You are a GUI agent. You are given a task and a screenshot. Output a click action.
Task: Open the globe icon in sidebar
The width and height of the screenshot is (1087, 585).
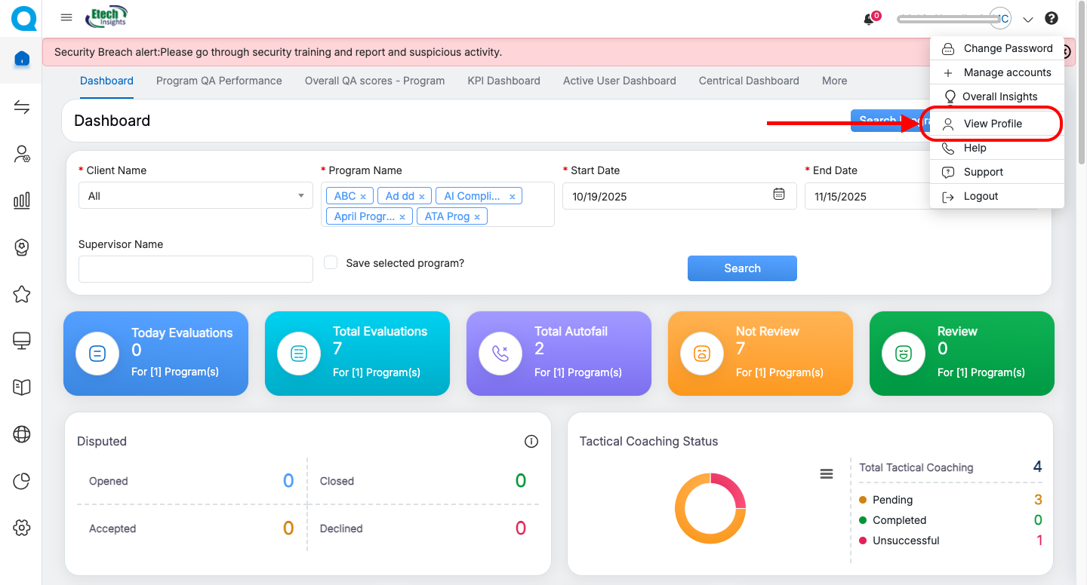coord(22,434)
